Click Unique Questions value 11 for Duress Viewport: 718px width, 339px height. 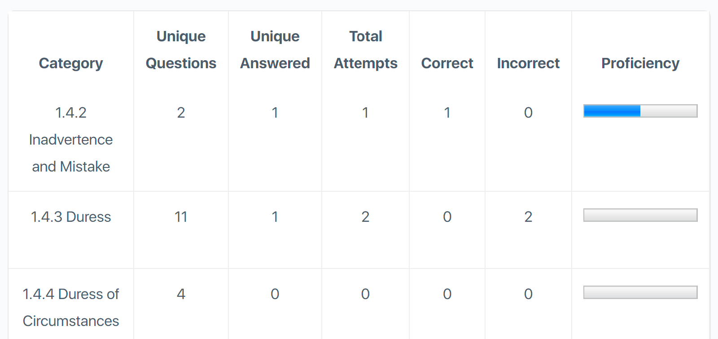(x=181, y=217)
